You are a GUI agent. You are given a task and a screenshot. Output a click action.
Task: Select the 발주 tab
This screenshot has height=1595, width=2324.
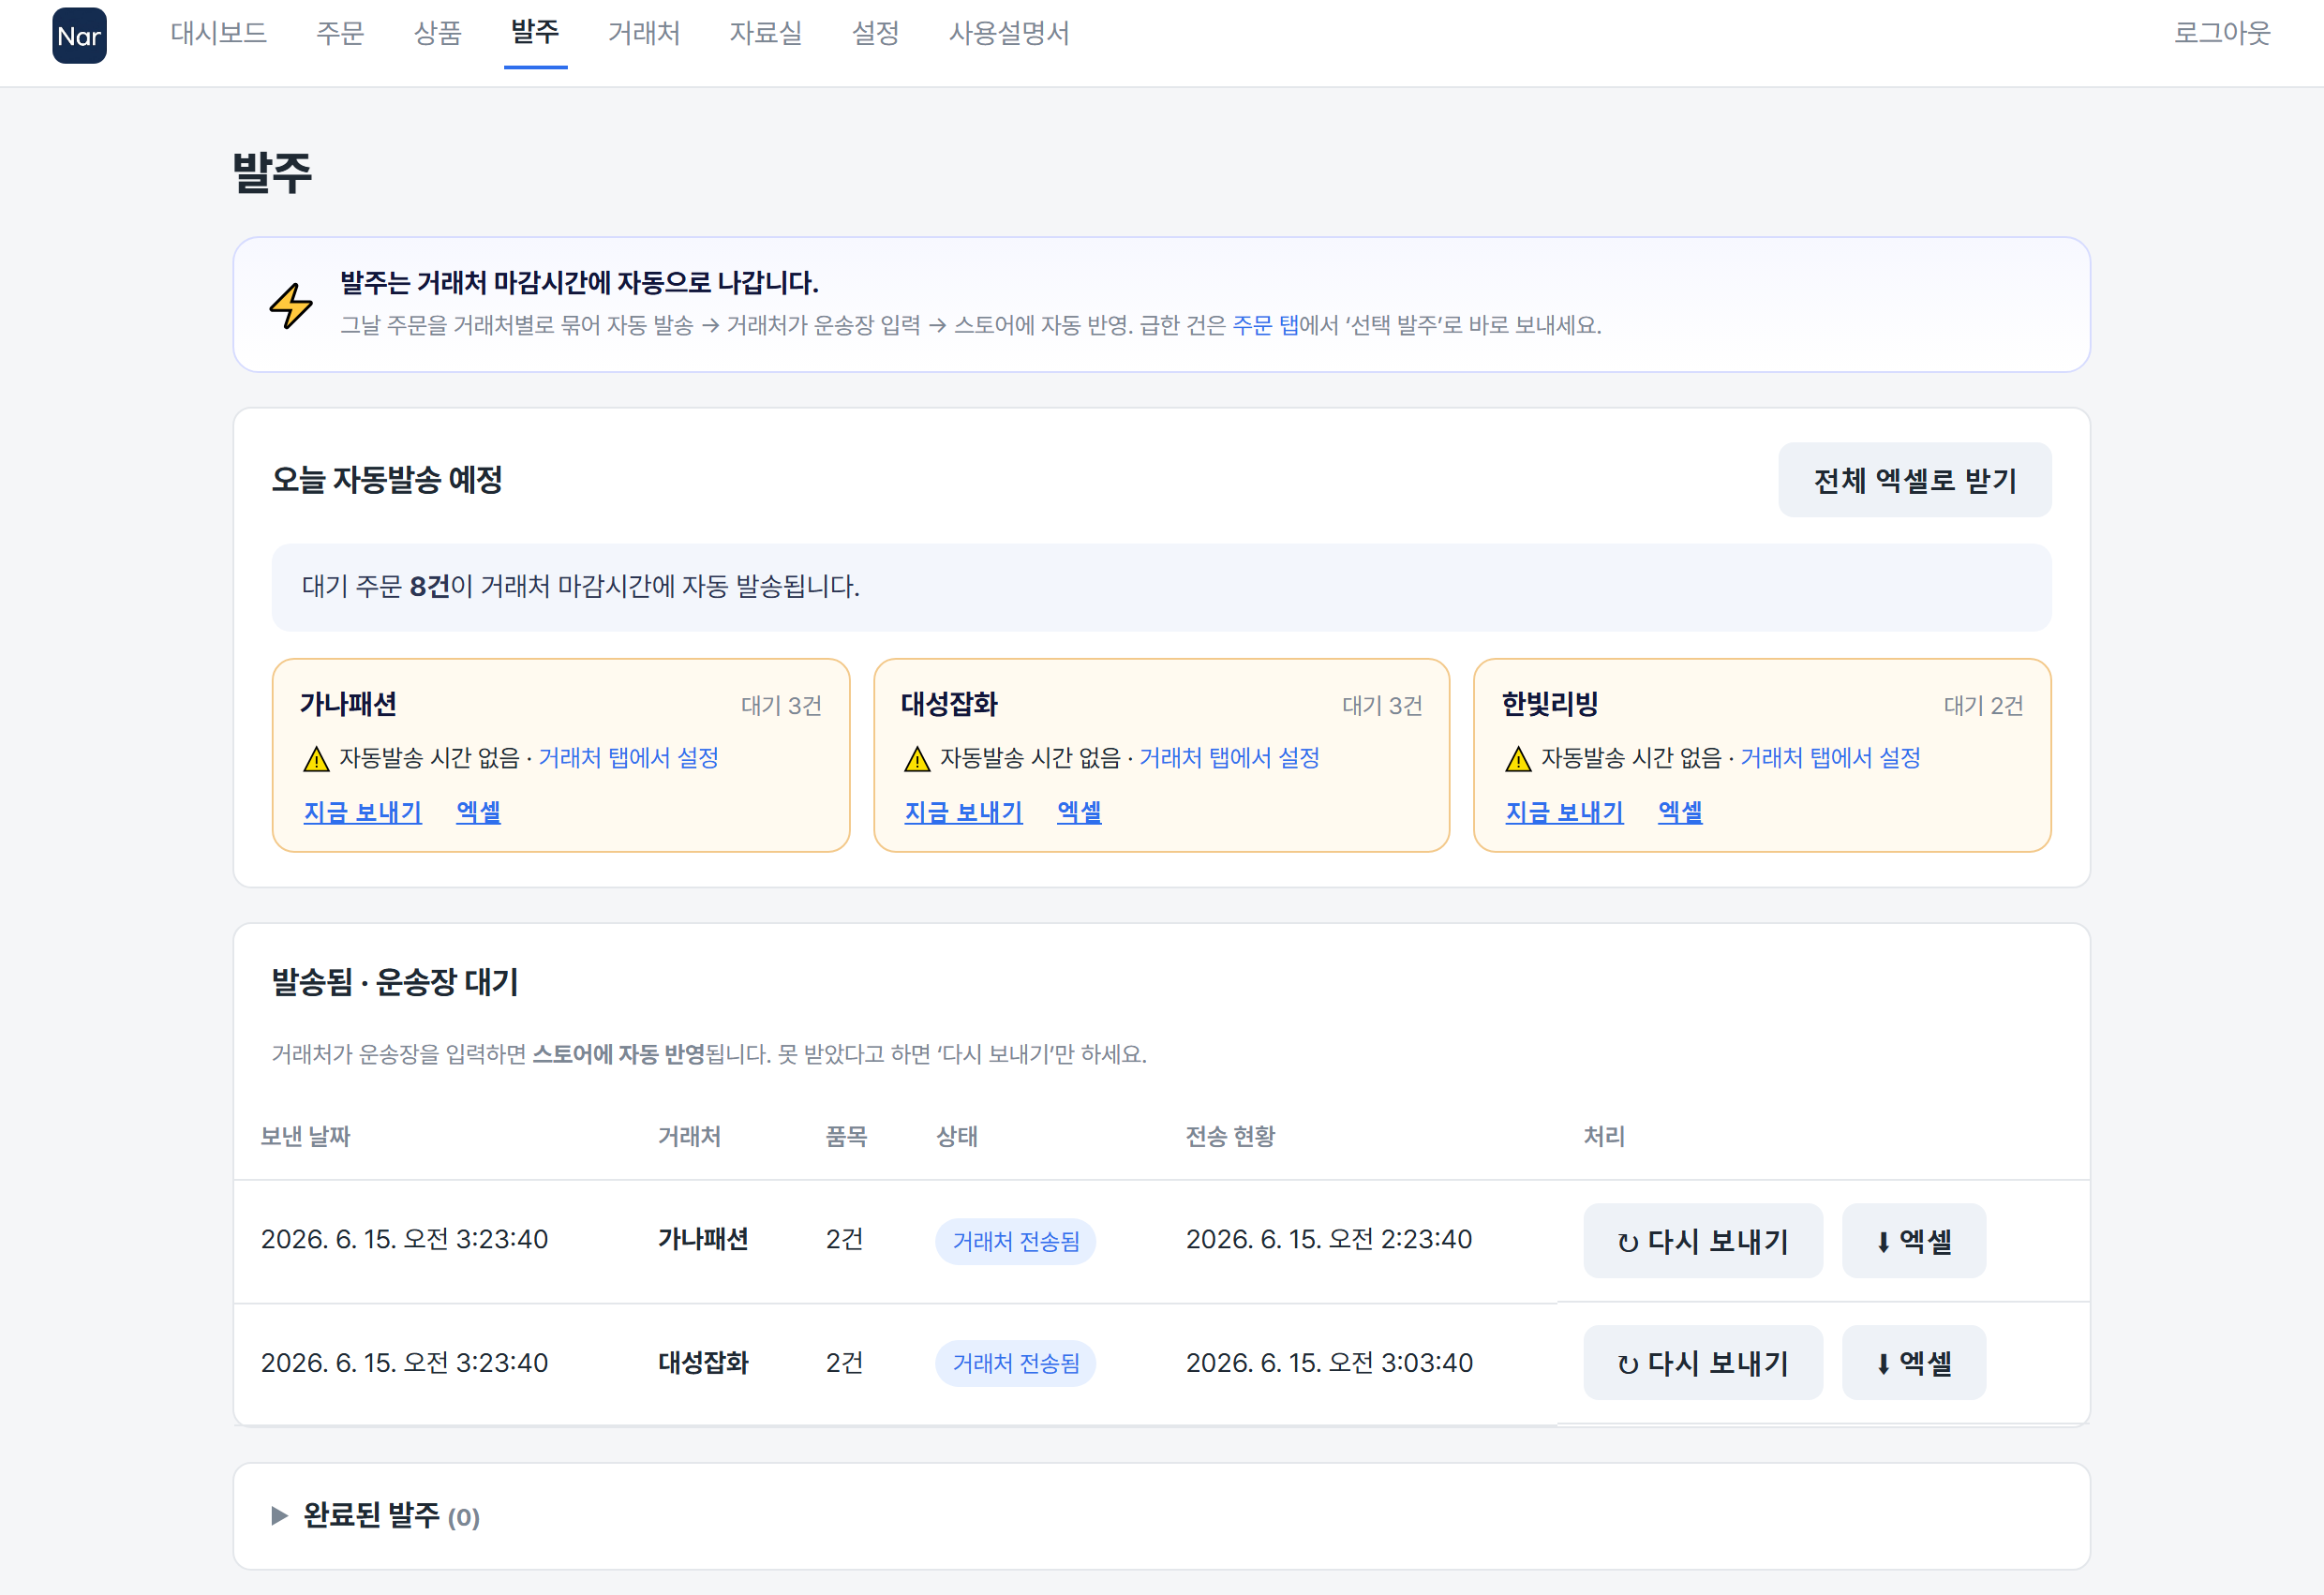pos(535,33)
